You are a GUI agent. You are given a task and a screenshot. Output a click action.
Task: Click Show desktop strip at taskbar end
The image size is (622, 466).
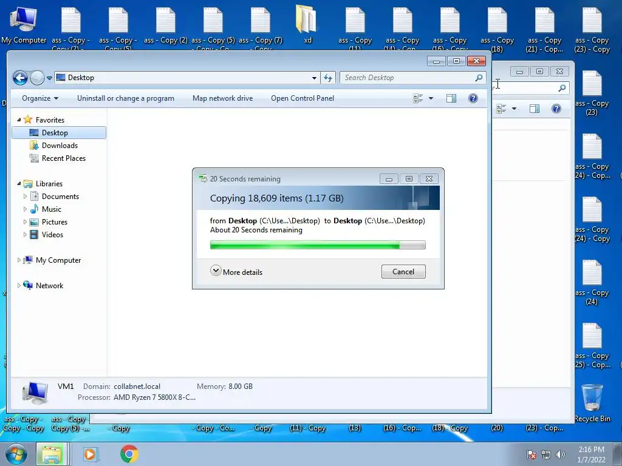click(x=619, y=454)
